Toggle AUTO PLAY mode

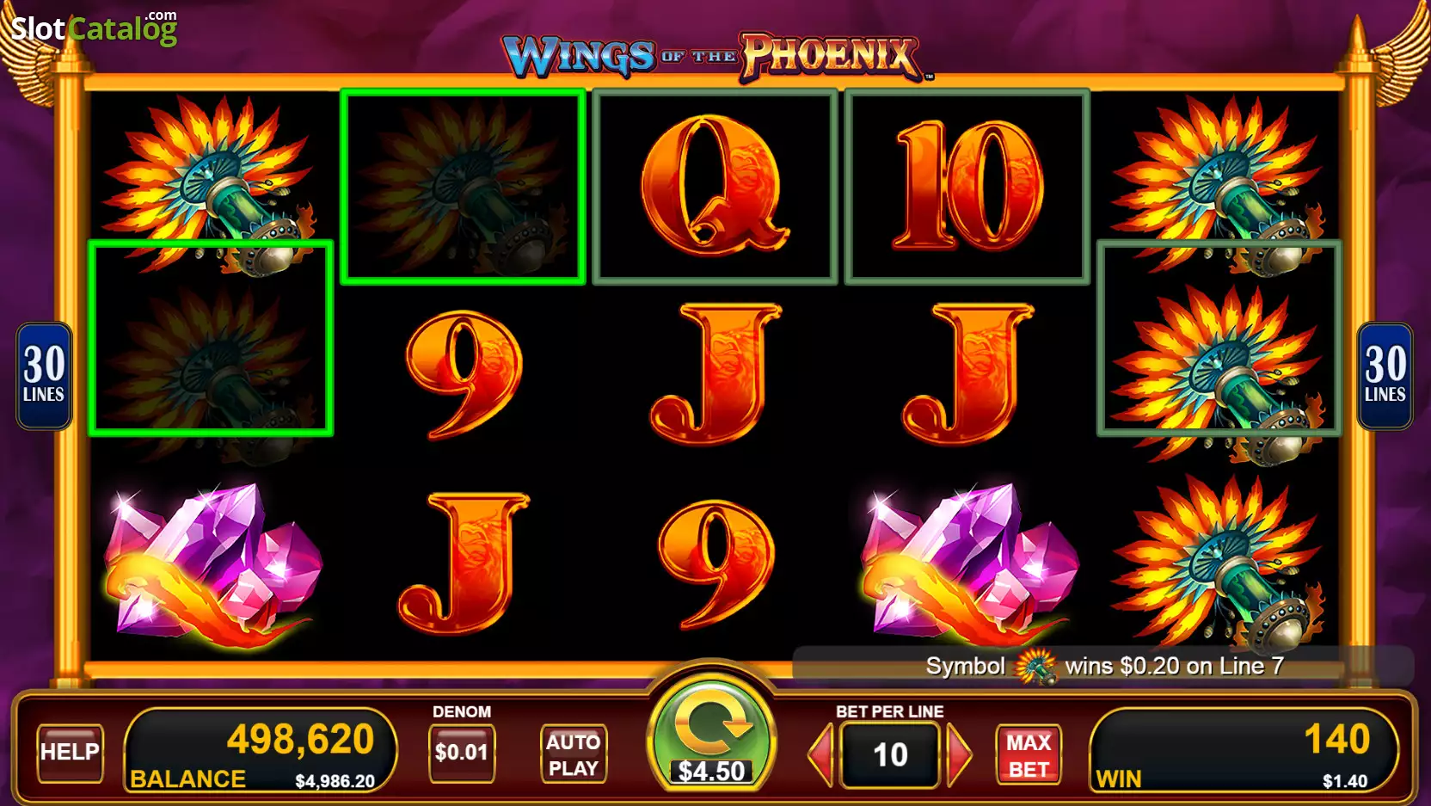click(574, 754)
